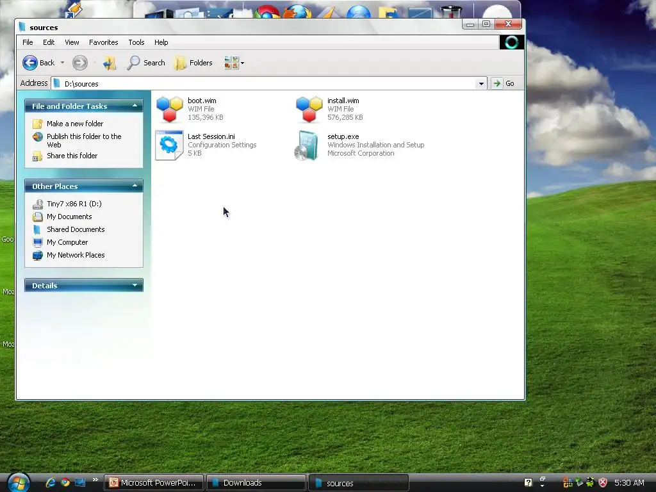656x492 pixels.
Task: Select the install.wim file icon
Action: click(x=309, y=109)
